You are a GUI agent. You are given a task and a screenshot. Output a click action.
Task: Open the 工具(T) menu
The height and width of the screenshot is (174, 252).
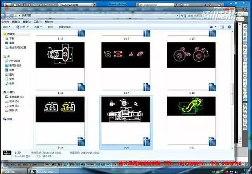[38, 22]
